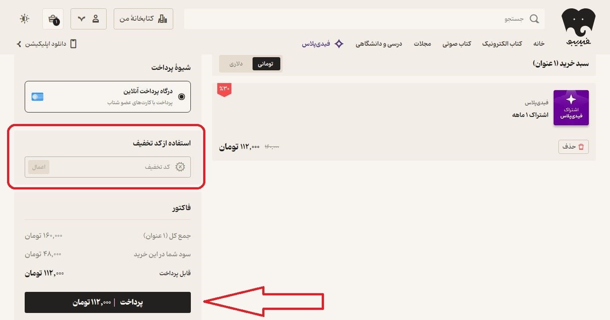Select درگاه پرداخت آنلاین radio button
The width and height of the screenshot is (610, 320).
182,97
